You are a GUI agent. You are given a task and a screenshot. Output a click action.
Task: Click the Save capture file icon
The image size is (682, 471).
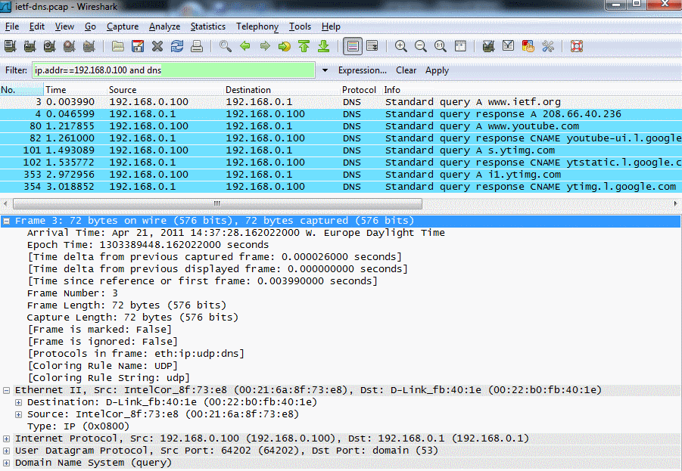(x=138, y=46)
